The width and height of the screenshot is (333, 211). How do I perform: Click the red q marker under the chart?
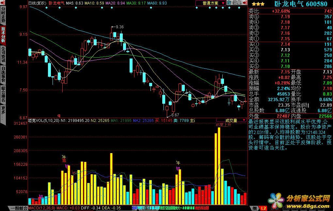pyautogui.click(x=59, y=115)
